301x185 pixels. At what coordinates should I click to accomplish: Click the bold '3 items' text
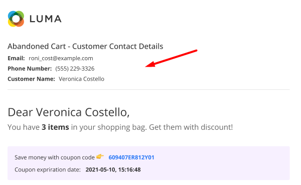click(x=55, y=127)
